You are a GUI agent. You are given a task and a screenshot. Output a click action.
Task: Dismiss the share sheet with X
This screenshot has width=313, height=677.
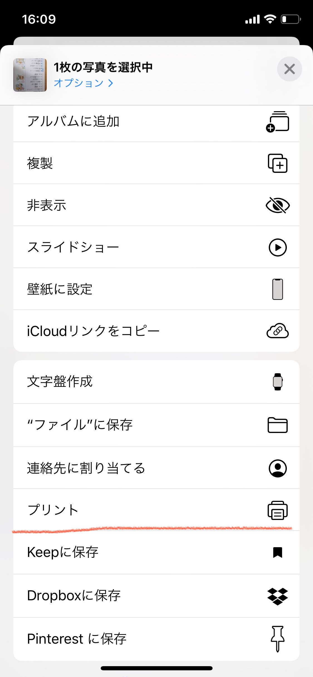coord(289,69)
